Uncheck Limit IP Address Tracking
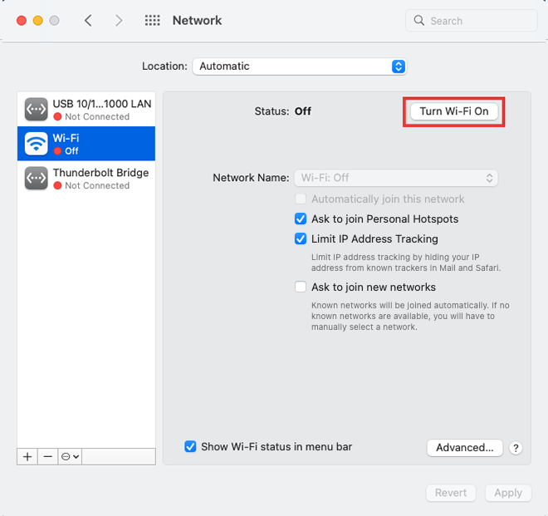The height and width of the screenshot is (516, 548). (x=301, y=239)
